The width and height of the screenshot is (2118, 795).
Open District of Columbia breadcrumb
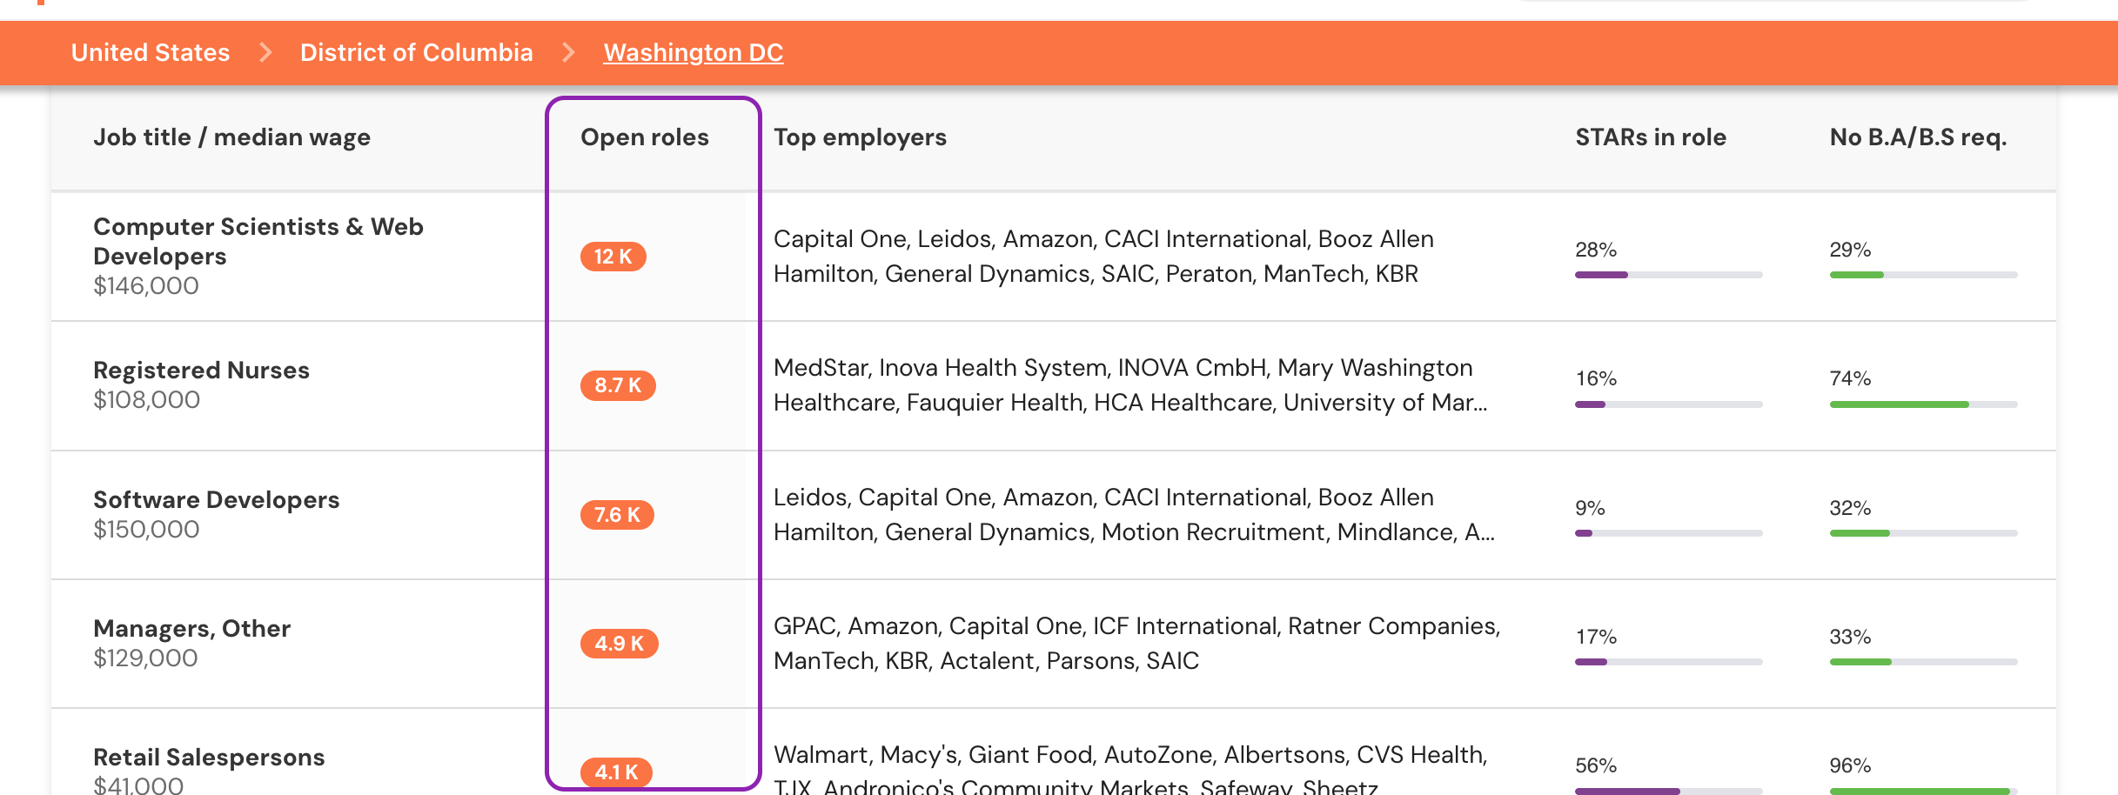(416, 52)
